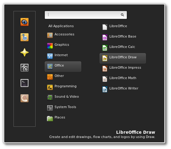
Task: Start LibreOffice Writer
Action: click(123, 89)
